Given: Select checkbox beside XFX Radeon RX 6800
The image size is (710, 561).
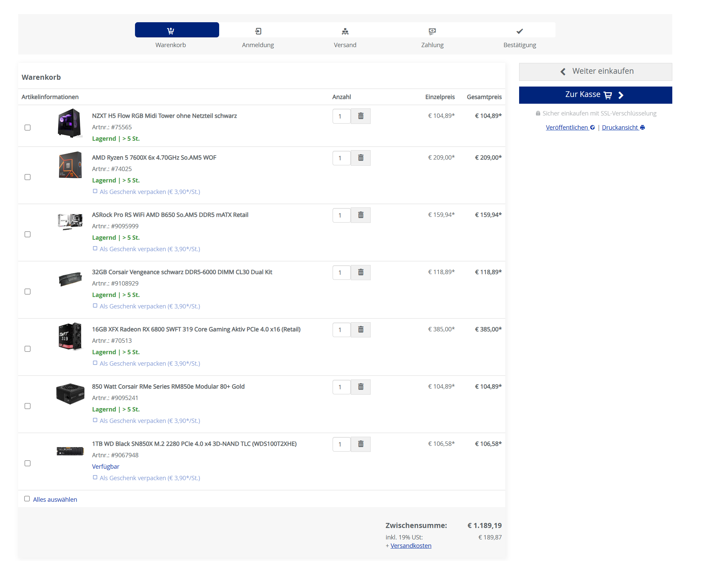Looking at the screenshot, I should [28, 349].
